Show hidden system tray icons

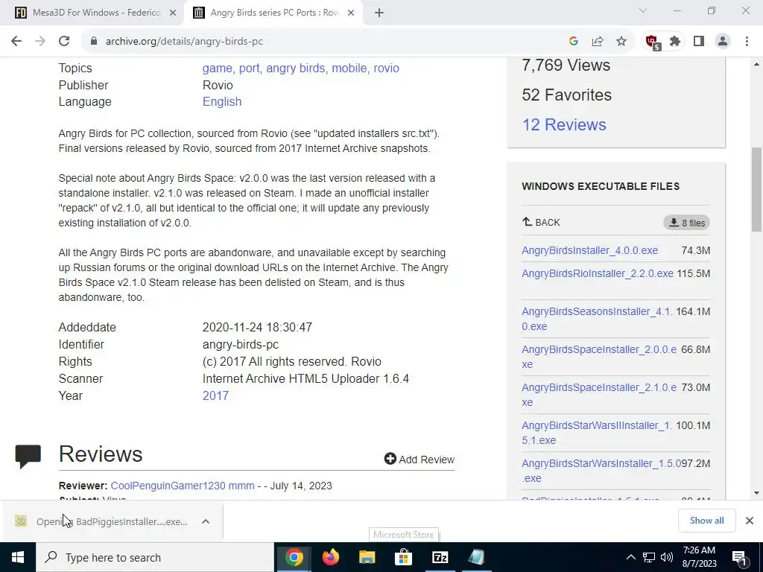click(630, 557)
